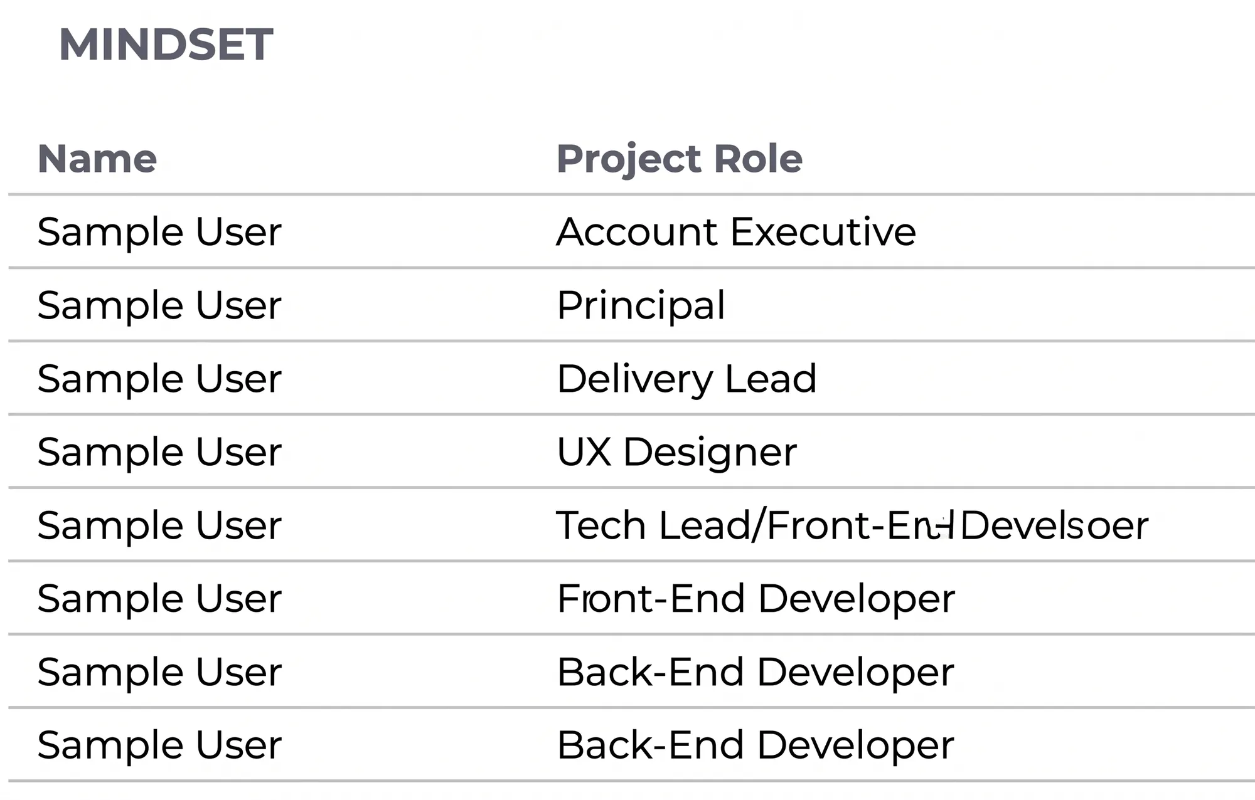Screen dimensions: 1255x800
Task: Click the first Back-End Developer role cell
Action: 756,672
